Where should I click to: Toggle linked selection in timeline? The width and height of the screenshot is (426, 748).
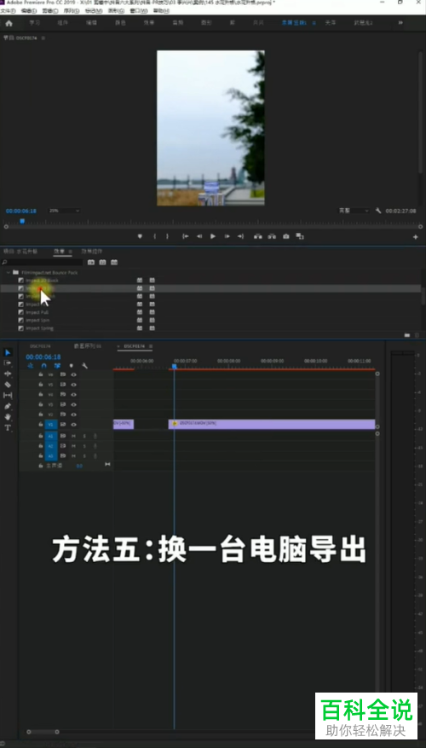[57, 366]
